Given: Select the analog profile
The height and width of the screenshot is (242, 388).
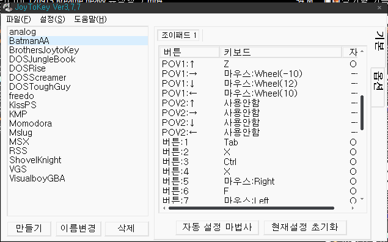Looking at the screenshot, I should point(78,32).
